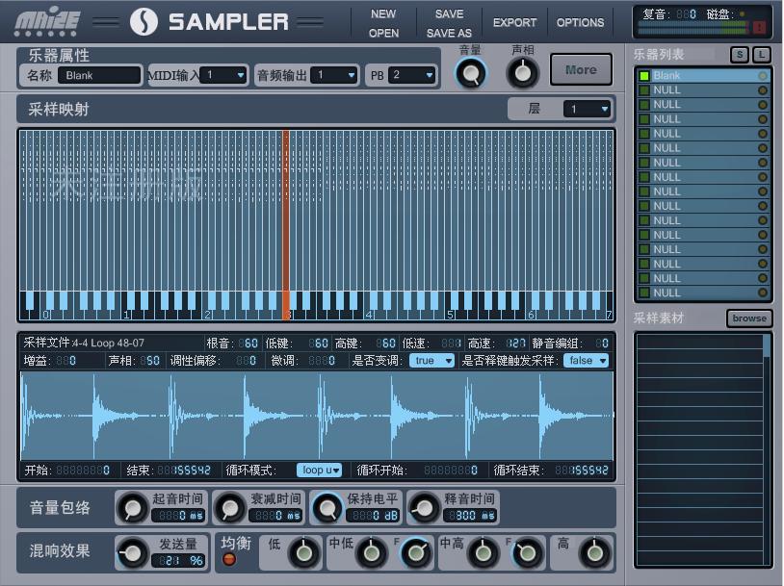Click the 保持电平 sustain knob
This screenshot has height=586, width=784.
[x=327, y=508]
